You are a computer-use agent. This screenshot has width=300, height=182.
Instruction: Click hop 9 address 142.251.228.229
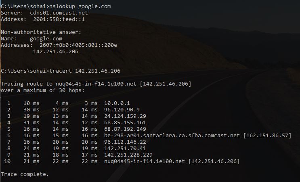[x=128, y=155]
